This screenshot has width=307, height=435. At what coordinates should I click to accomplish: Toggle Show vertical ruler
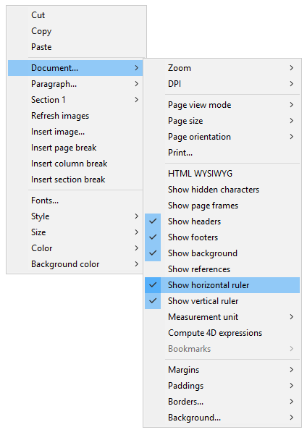222,301
